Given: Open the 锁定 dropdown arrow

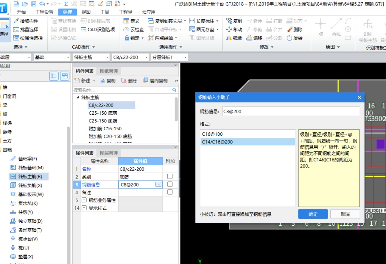Looking at the screenshot, I should (x=142, y=38).
